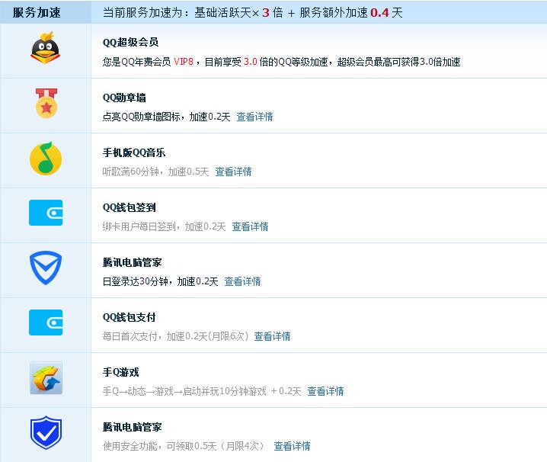The width and height of the screenshot is (547, 462).
Task: Open 查看详情 next to 日登录达30分钟
Action: tap(242, 281)
